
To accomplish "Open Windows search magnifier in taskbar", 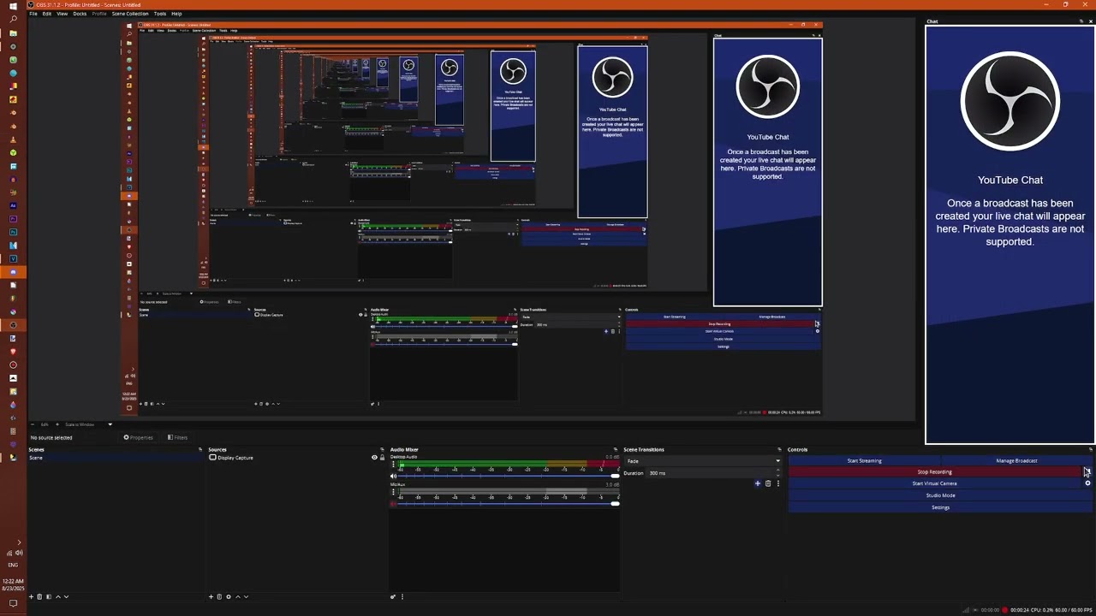I will [x=13, y=19].
